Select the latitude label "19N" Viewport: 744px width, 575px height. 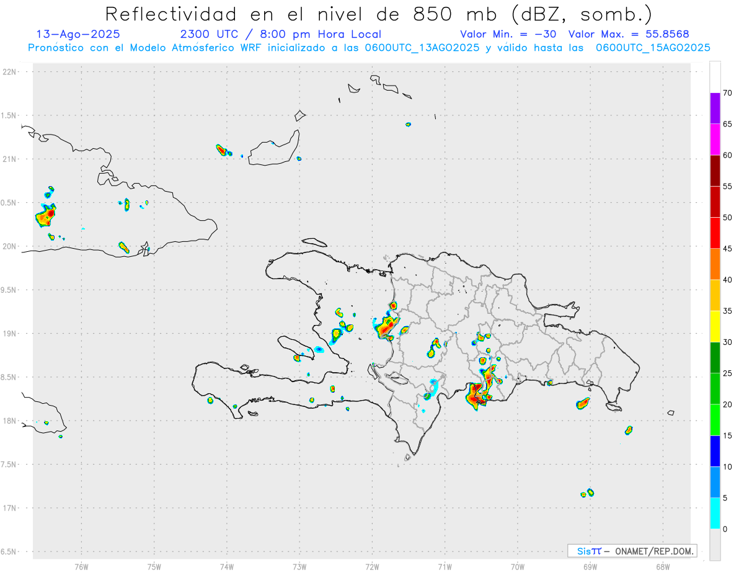pos(11,334)
